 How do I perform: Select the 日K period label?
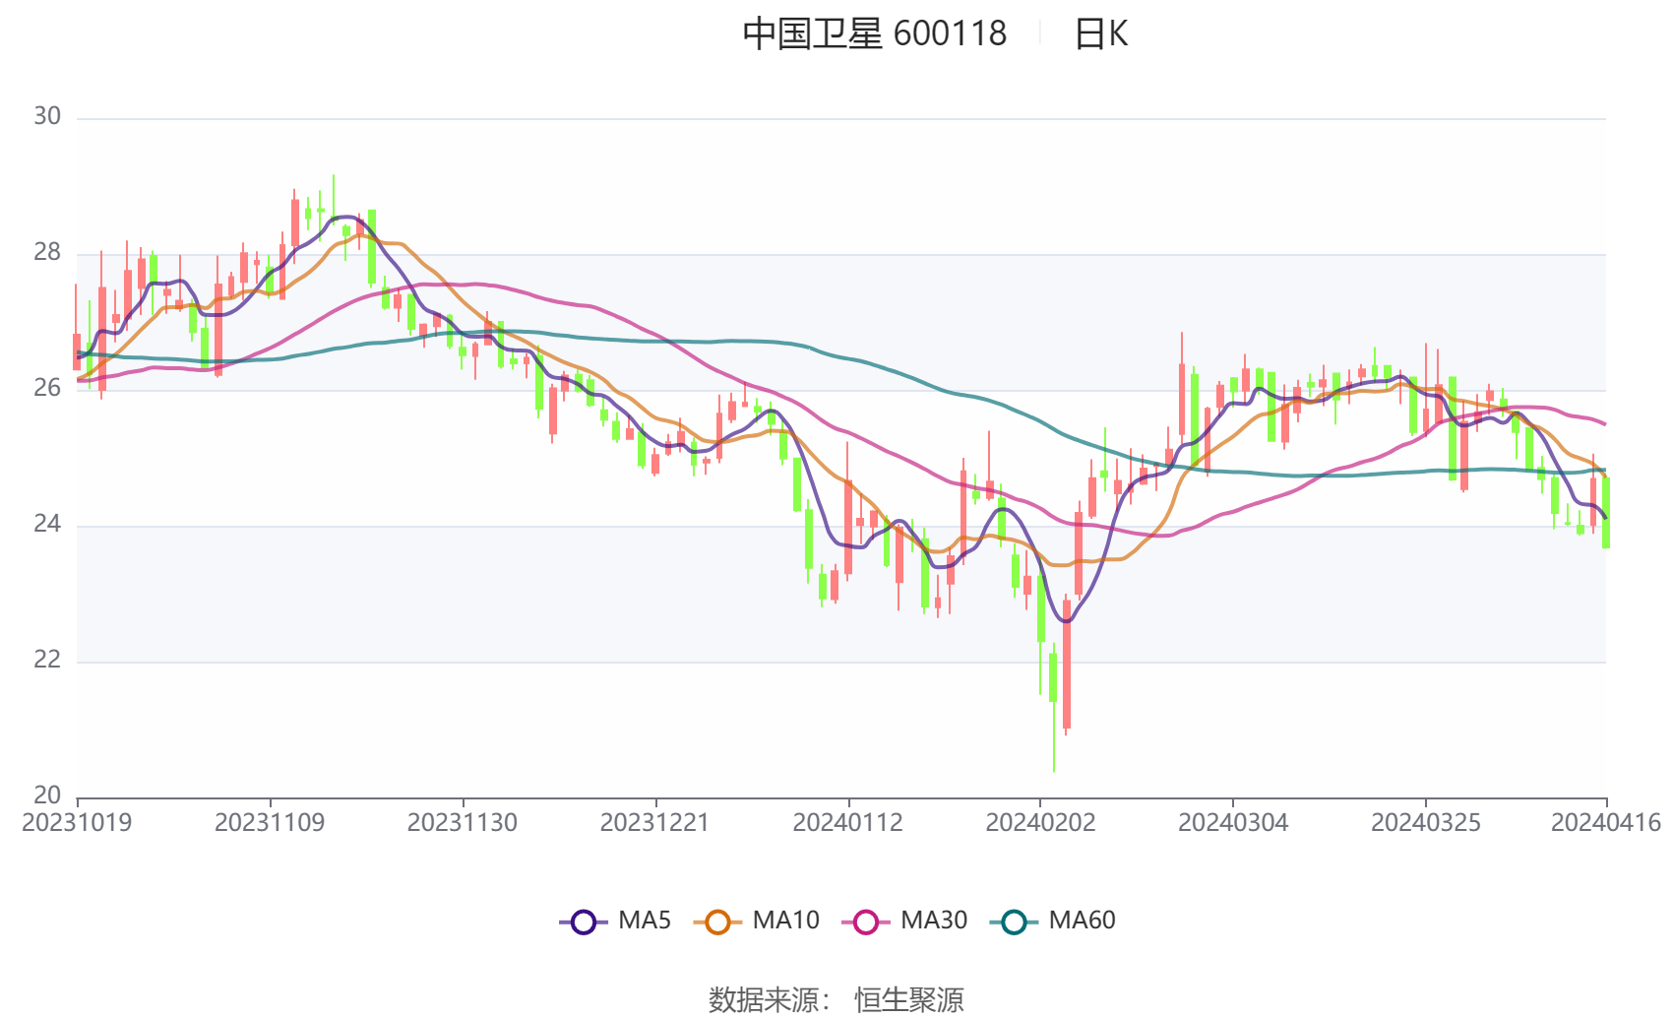pos(1100,34)
